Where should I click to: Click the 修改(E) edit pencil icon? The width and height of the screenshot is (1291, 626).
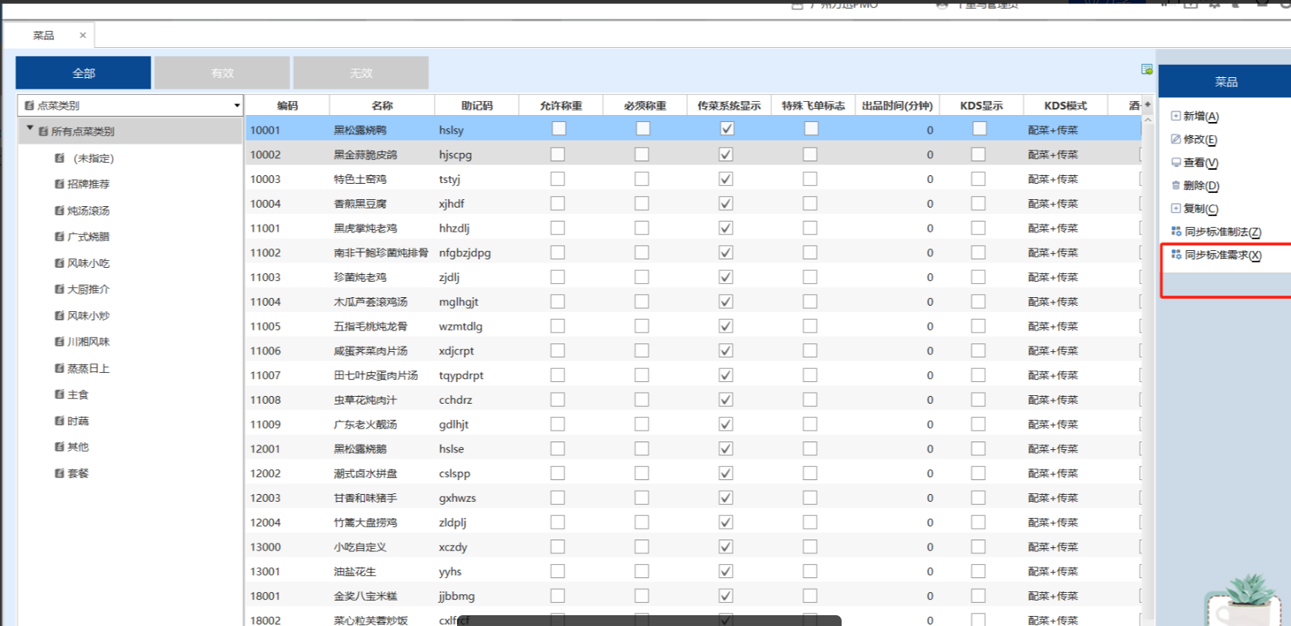[1176, 139]
